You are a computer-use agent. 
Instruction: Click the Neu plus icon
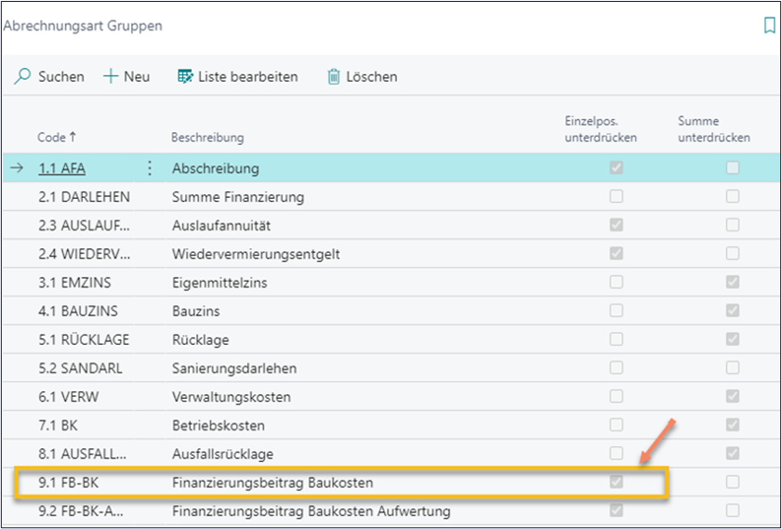[x=111, y=77]
